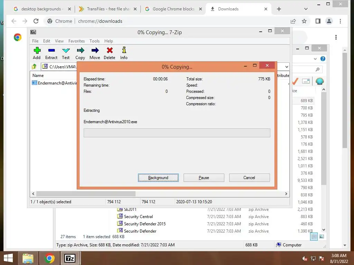The height and width of the screenshot is (265, 354).
Task: Click the Chrome logo on downloads page
Action: (x=17, y=37)
